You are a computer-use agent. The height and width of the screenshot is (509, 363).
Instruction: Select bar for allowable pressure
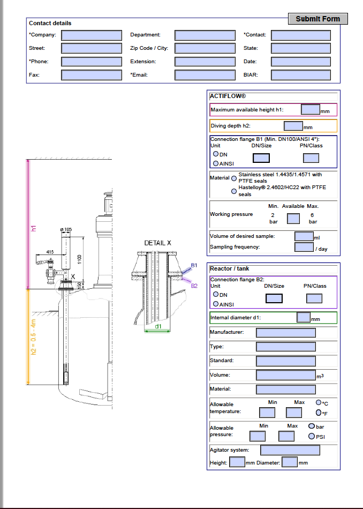tap(312, 426)
